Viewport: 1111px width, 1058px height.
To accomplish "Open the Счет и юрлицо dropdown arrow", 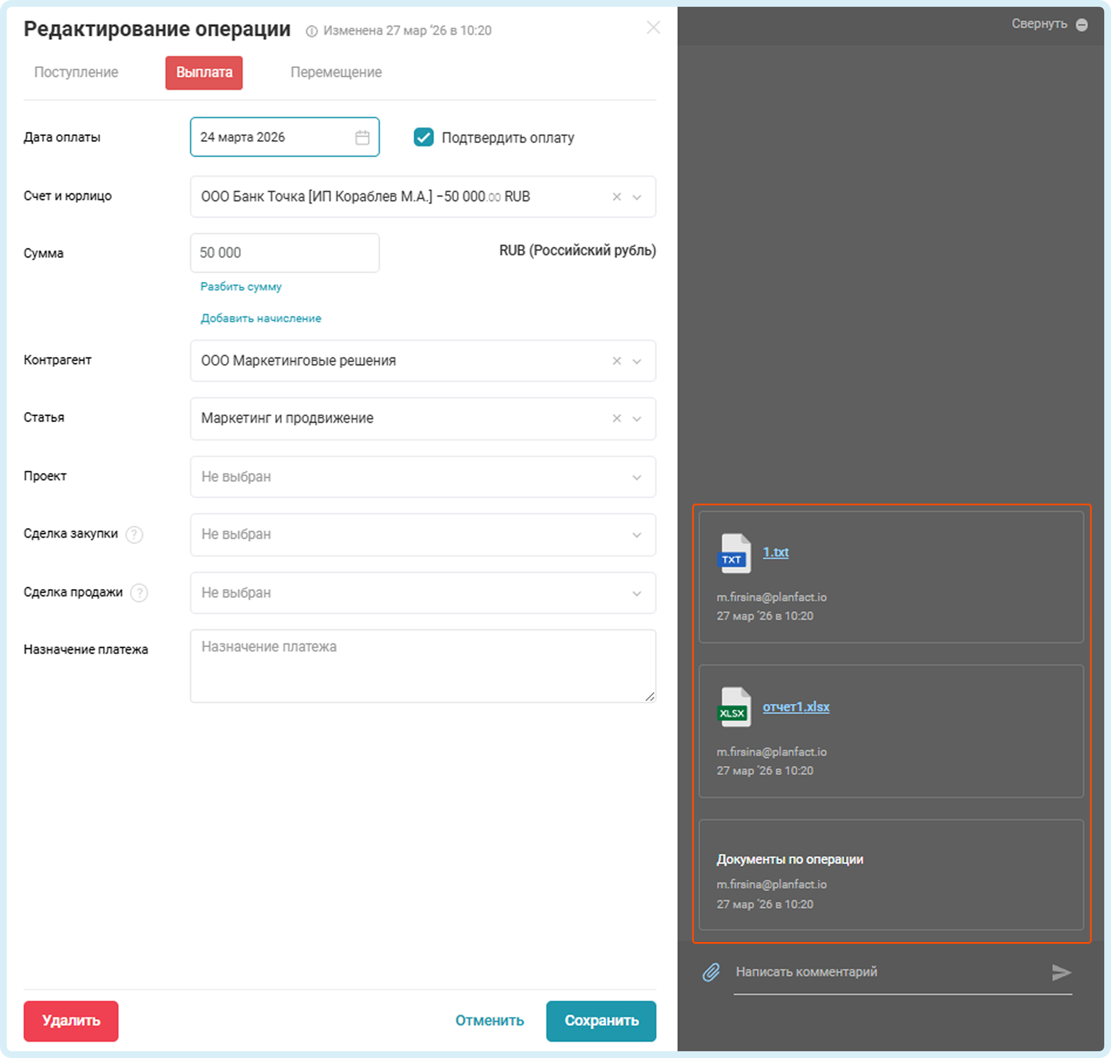I will [x=637, y=197].
